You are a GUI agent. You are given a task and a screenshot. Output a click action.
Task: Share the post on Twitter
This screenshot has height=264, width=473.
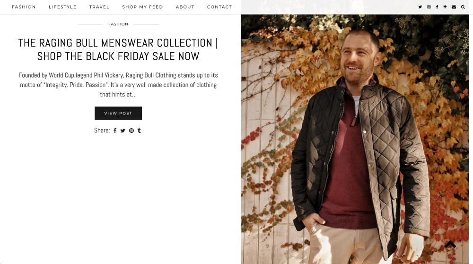(x=123, y=131)
